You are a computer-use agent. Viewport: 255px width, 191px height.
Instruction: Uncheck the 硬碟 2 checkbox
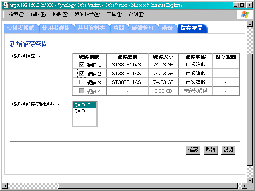click(x=82, y=73)
